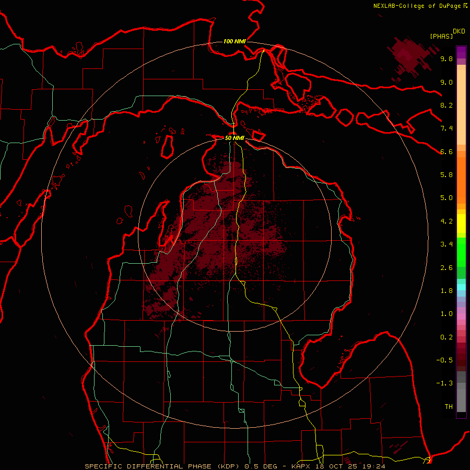Click the 5.0 scale value
Screen dimensions: 470x470
point(446,198)
